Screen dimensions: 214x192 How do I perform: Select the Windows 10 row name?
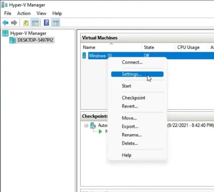100,55
